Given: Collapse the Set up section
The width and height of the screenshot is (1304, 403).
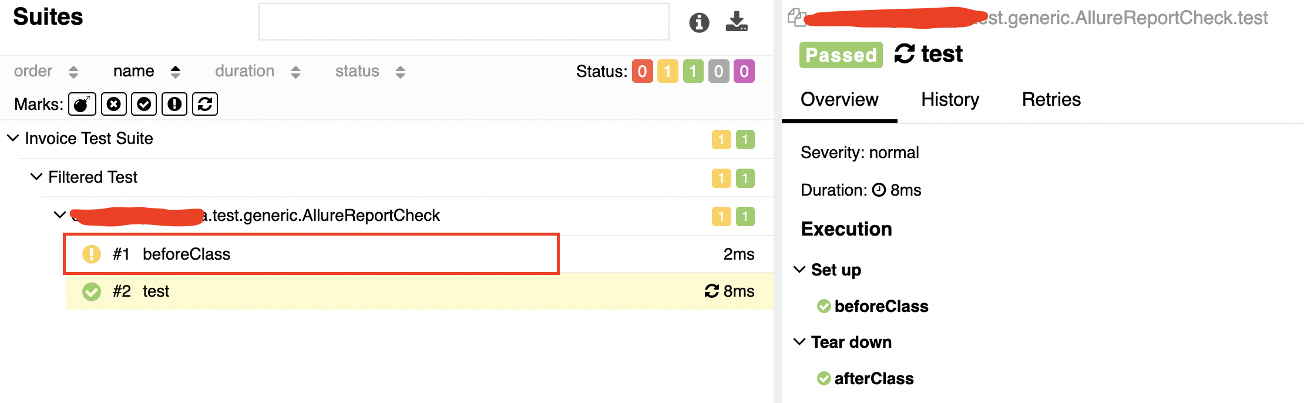Looking at the screenshot, I should point(799,270).
